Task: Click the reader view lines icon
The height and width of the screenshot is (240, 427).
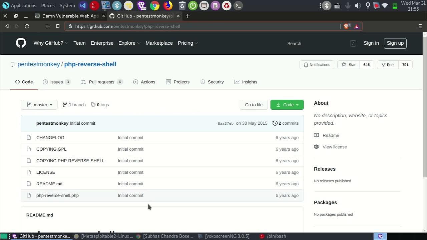Action: tap(47, 26)
